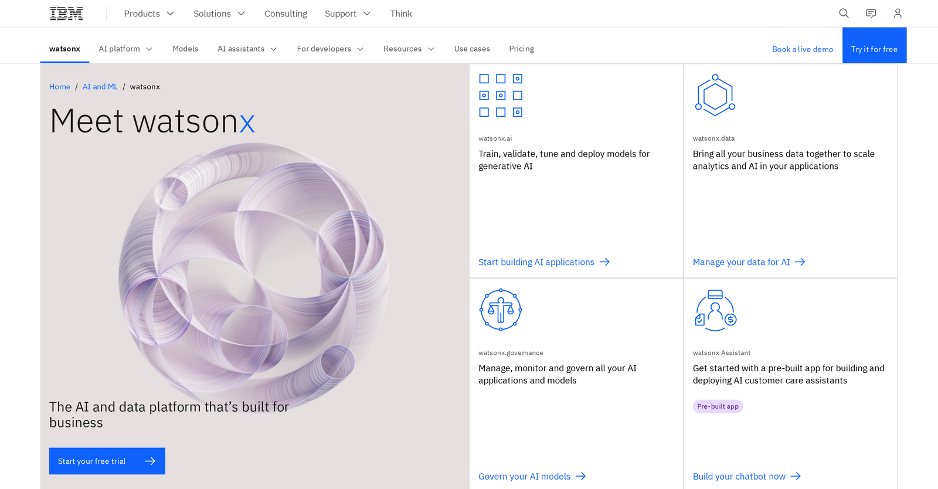This screenshot has height=489, width=938.
Task: Go to the Think page
Action: (401, 13)
